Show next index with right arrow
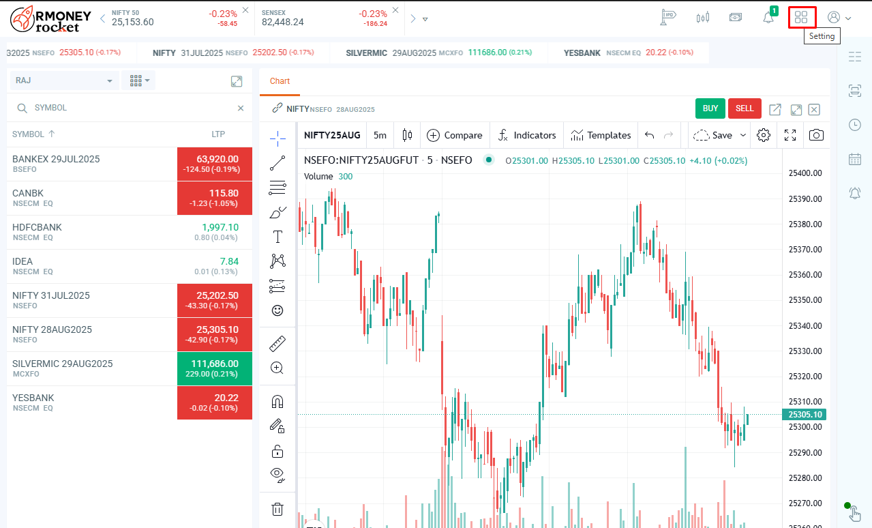Screen dimensions: 872x528 click(x=412, y=18)
